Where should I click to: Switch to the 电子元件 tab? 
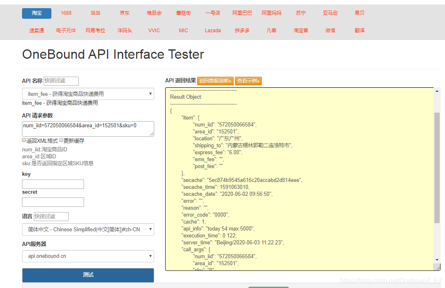(66, 31)
